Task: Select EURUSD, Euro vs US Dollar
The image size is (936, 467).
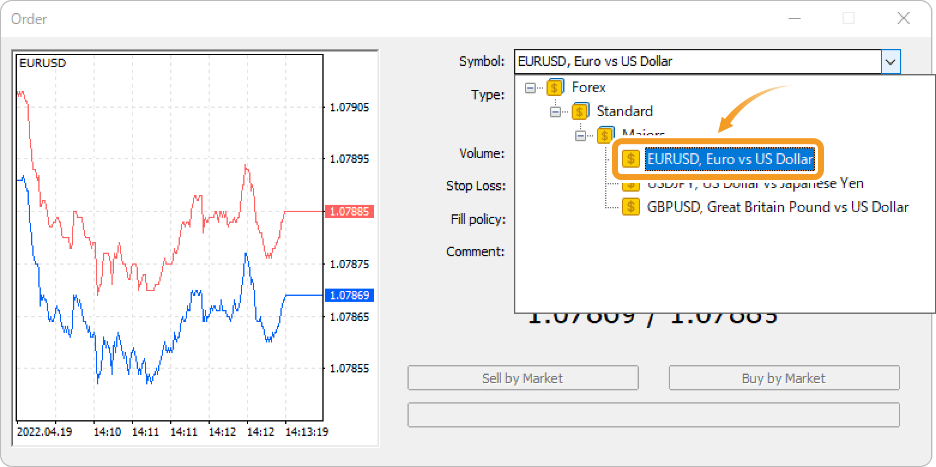Action: (x=730, y=159)
